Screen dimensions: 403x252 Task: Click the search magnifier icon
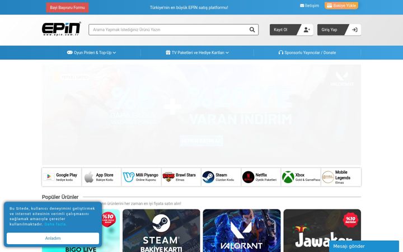(x=252, y=30)
